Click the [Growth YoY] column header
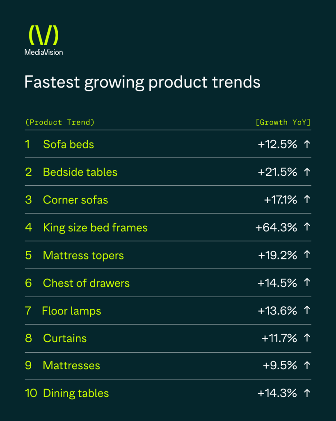 [x=283, y=122]
